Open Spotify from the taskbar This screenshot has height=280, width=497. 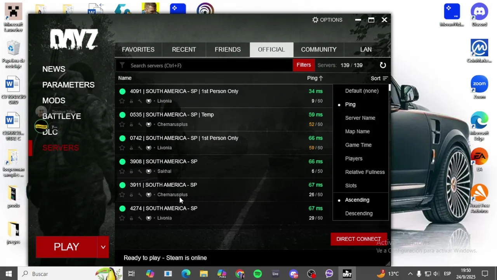pyautogui.click(x=257, y=274)
